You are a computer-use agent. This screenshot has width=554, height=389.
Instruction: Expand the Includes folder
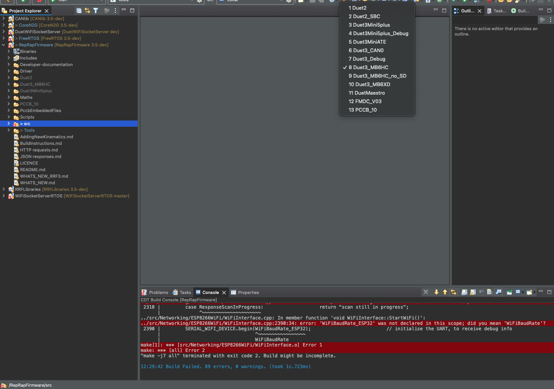pos(9,58)
